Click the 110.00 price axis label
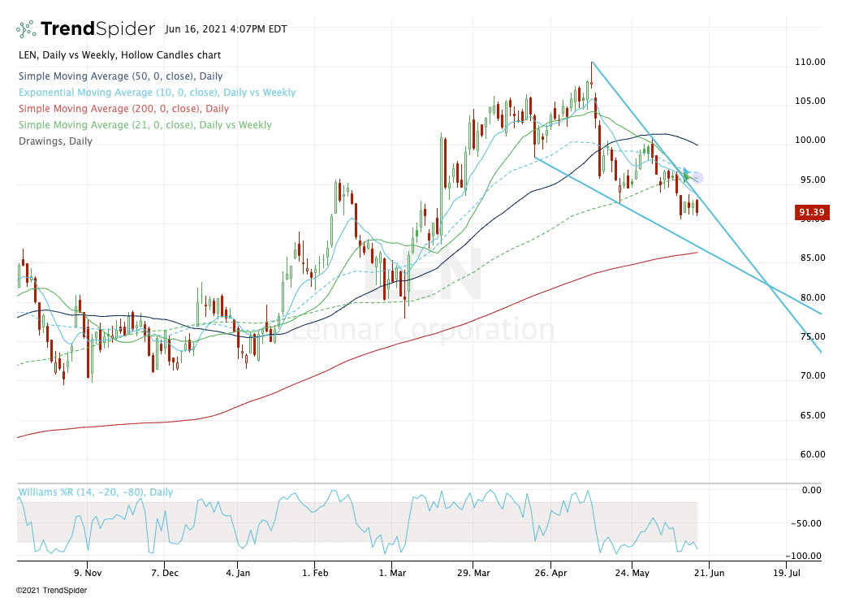Screen dimensions: 846x598 tap(809, 62)
